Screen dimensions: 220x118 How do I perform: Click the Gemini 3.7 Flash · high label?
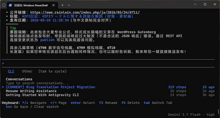tap(191, 115)
